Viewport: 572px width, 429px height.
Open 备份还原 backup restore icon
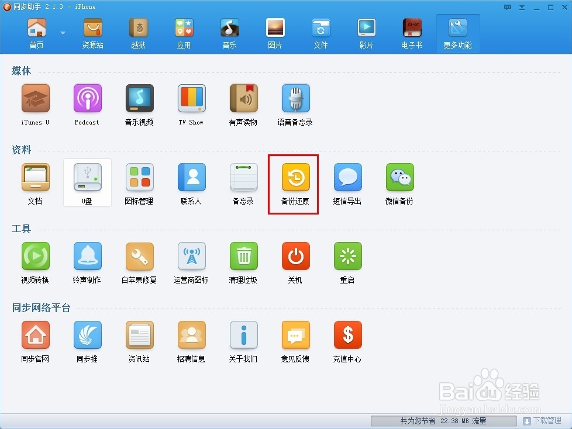tap(296, 177)
